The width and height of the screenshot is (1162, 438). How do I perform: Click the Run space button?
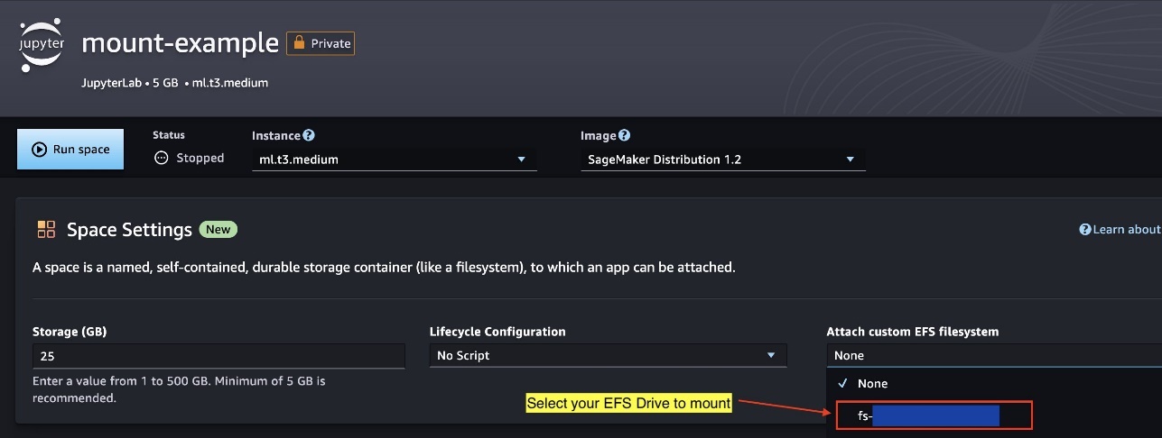(70, 150)
